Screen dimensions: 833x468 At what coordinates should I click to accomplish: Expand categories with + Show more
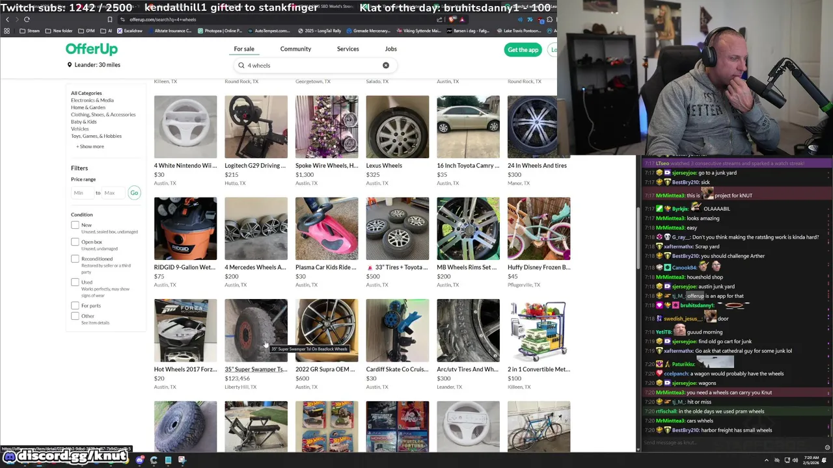tap(90, 146)
